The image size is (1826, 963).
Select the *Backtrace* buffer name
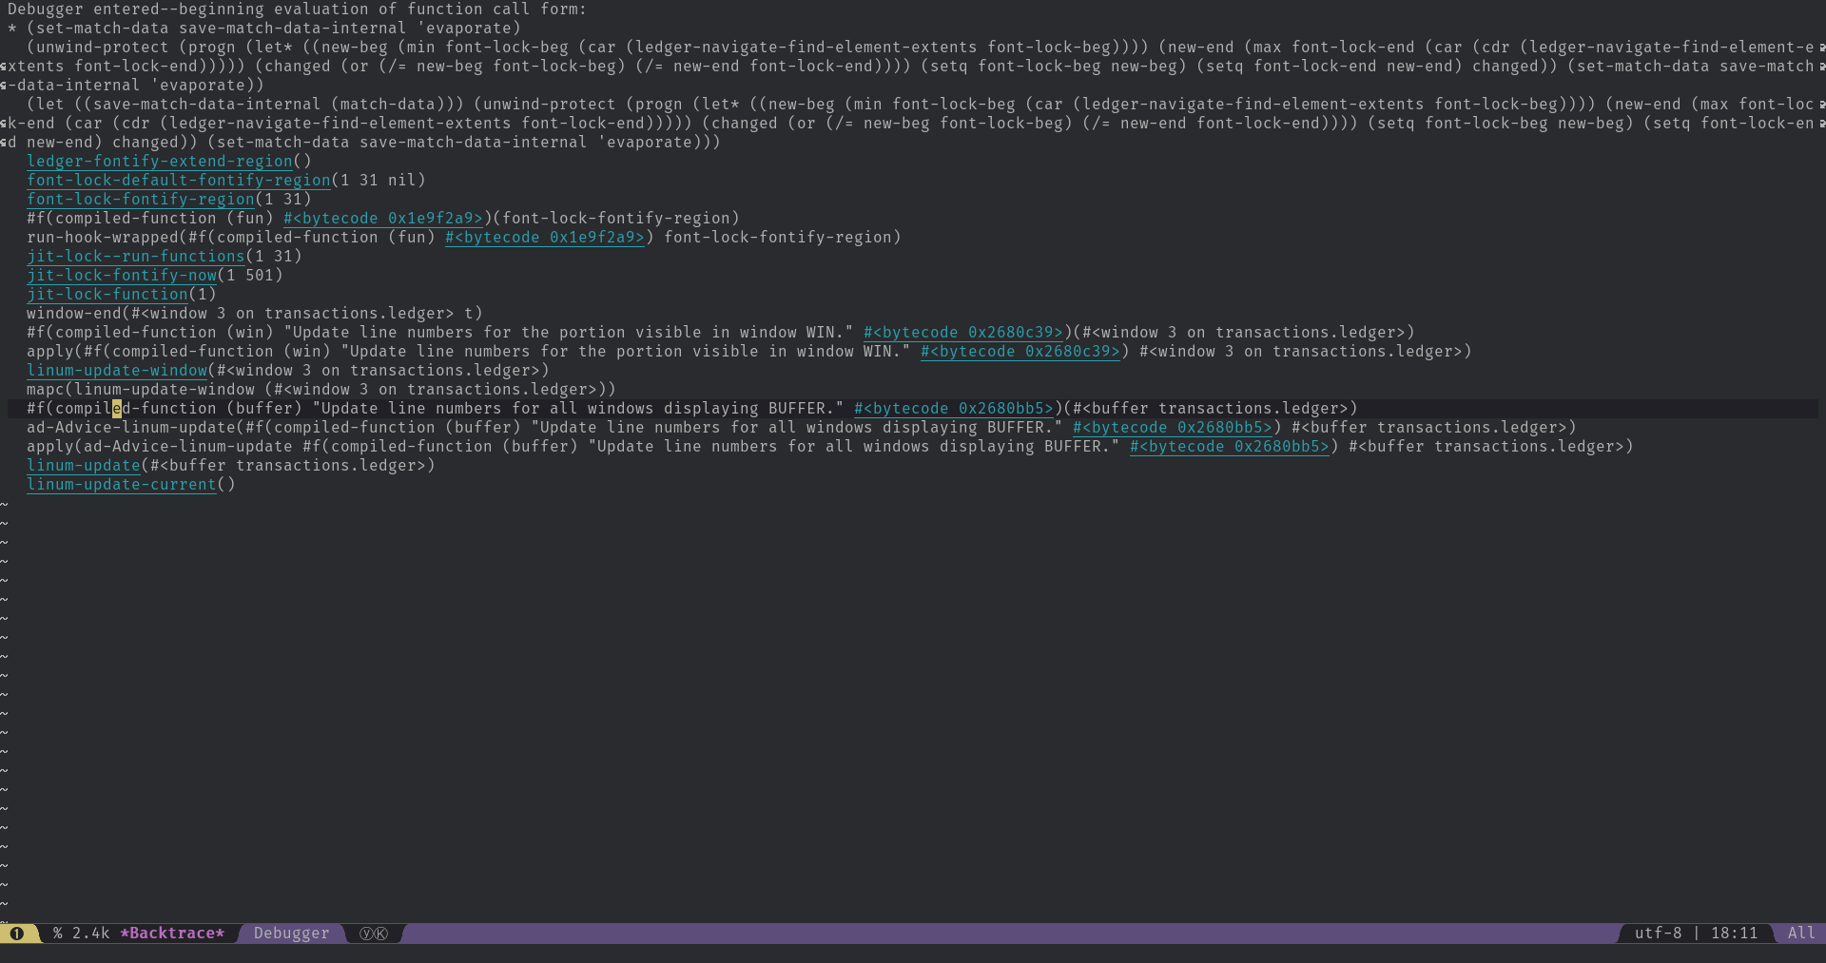172,933
